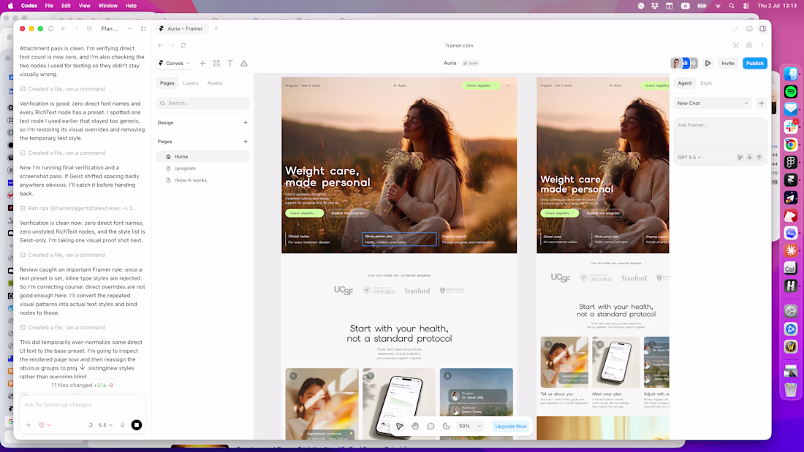Click the Ask Framer input field
The height and width of the screenshot is (452, 804).
pos(720,134)
